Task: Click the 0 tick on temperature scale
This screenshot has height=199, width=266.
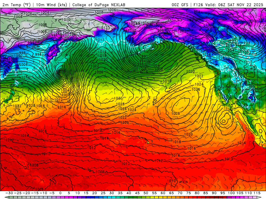Action: click(x=61, y=193)
